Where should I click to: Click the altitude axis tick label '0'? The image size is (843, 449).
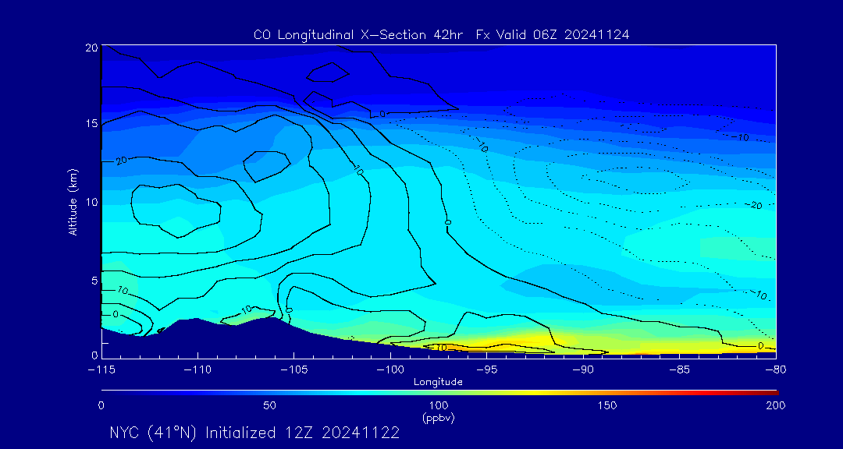point(94,355)
